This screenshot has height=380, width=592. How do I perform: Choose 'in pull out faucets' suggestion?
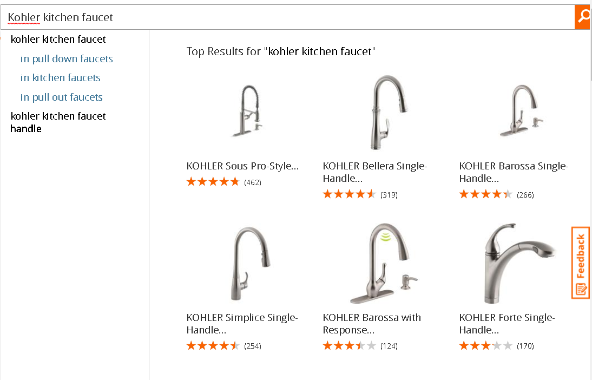pyautogui.click(x=62, y=97)
